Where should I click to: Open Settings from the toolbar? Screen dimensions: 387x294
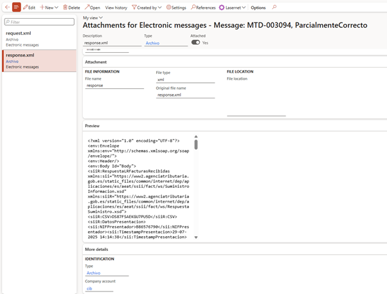pyautogui.click(x=176, y=8)
